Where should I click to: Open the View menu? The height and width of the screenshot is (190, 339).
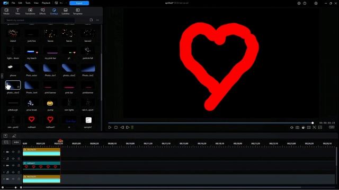click(x=36, y=3)
